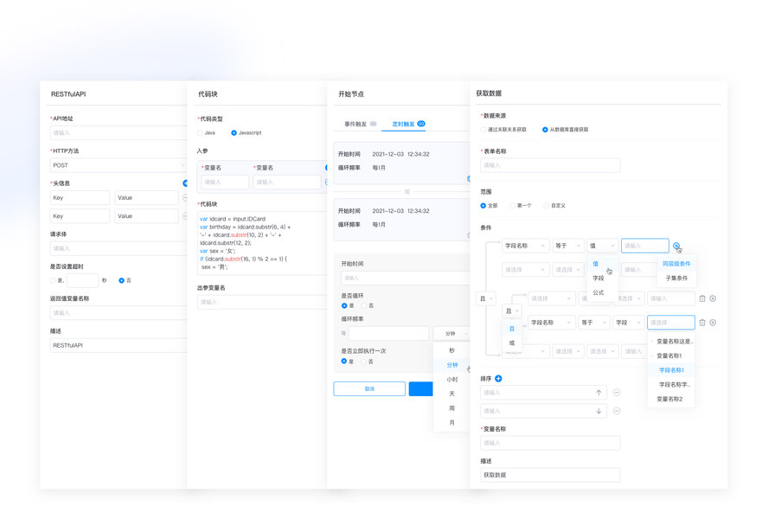The width and height of the screenshot is (768, 519).
Task: Click the 开始时间 input in timer form
Action: coord(405,278)
